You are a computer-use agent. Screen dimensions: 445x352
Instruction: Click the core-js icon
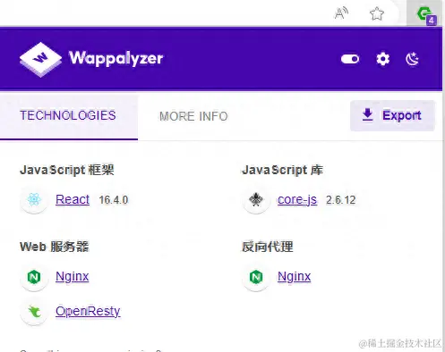(x=256, y=199)
